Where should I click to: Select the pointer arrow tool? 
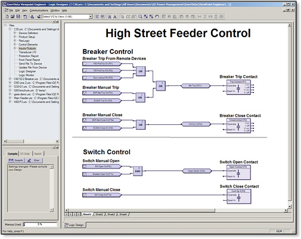click(122, 17)
